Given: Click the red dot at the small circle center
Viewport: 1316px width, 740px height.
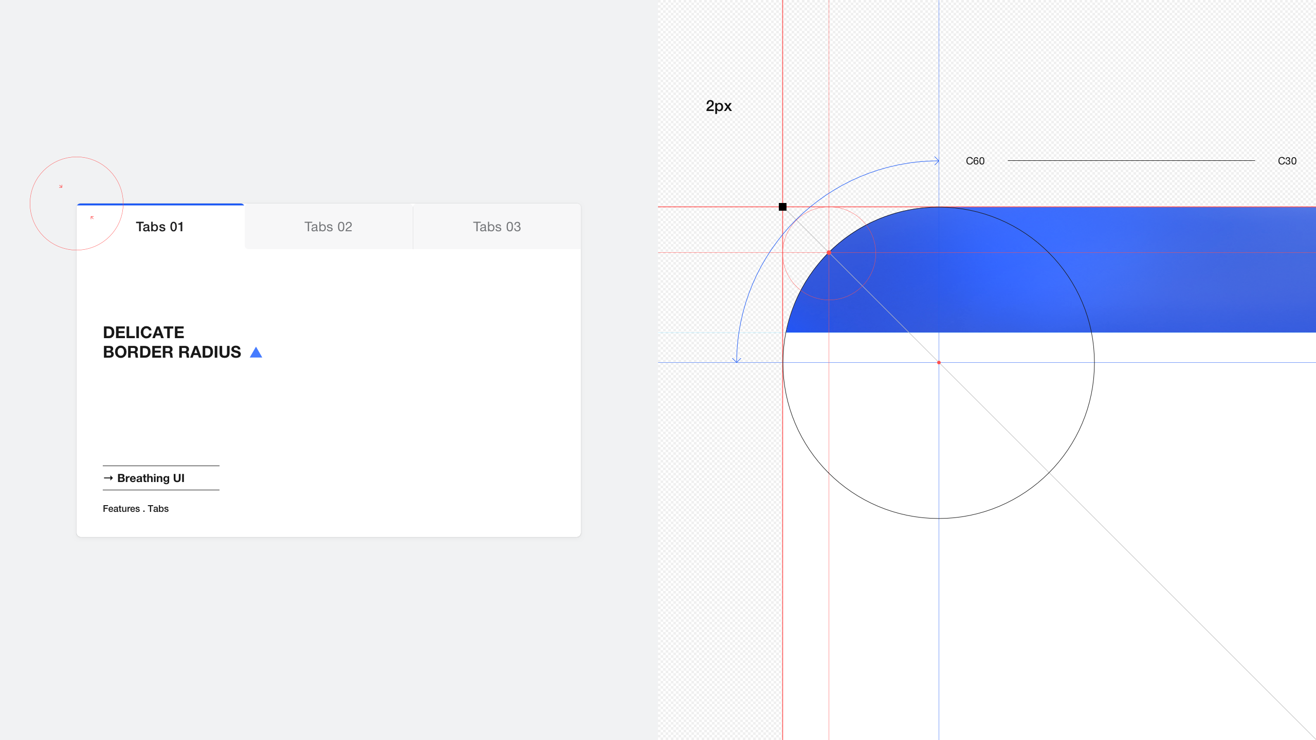Looking at the screenshot, I should [829, 252].
